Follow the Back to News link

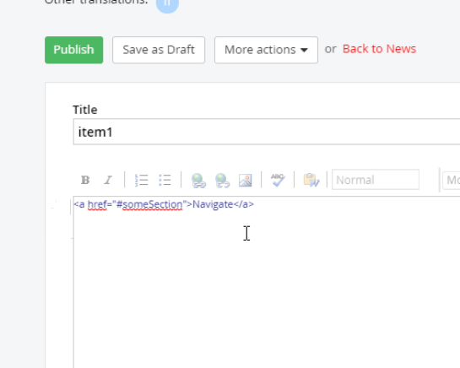tap(379, 49)
